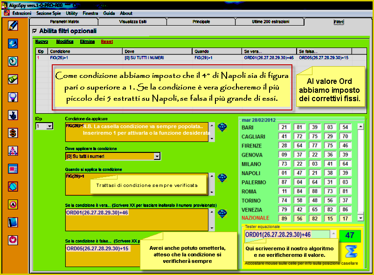Image resolution: width=374 pixels, height=275 pixels.
Task: Click the Tester equazionale field arrow
Action: point(333,234)
